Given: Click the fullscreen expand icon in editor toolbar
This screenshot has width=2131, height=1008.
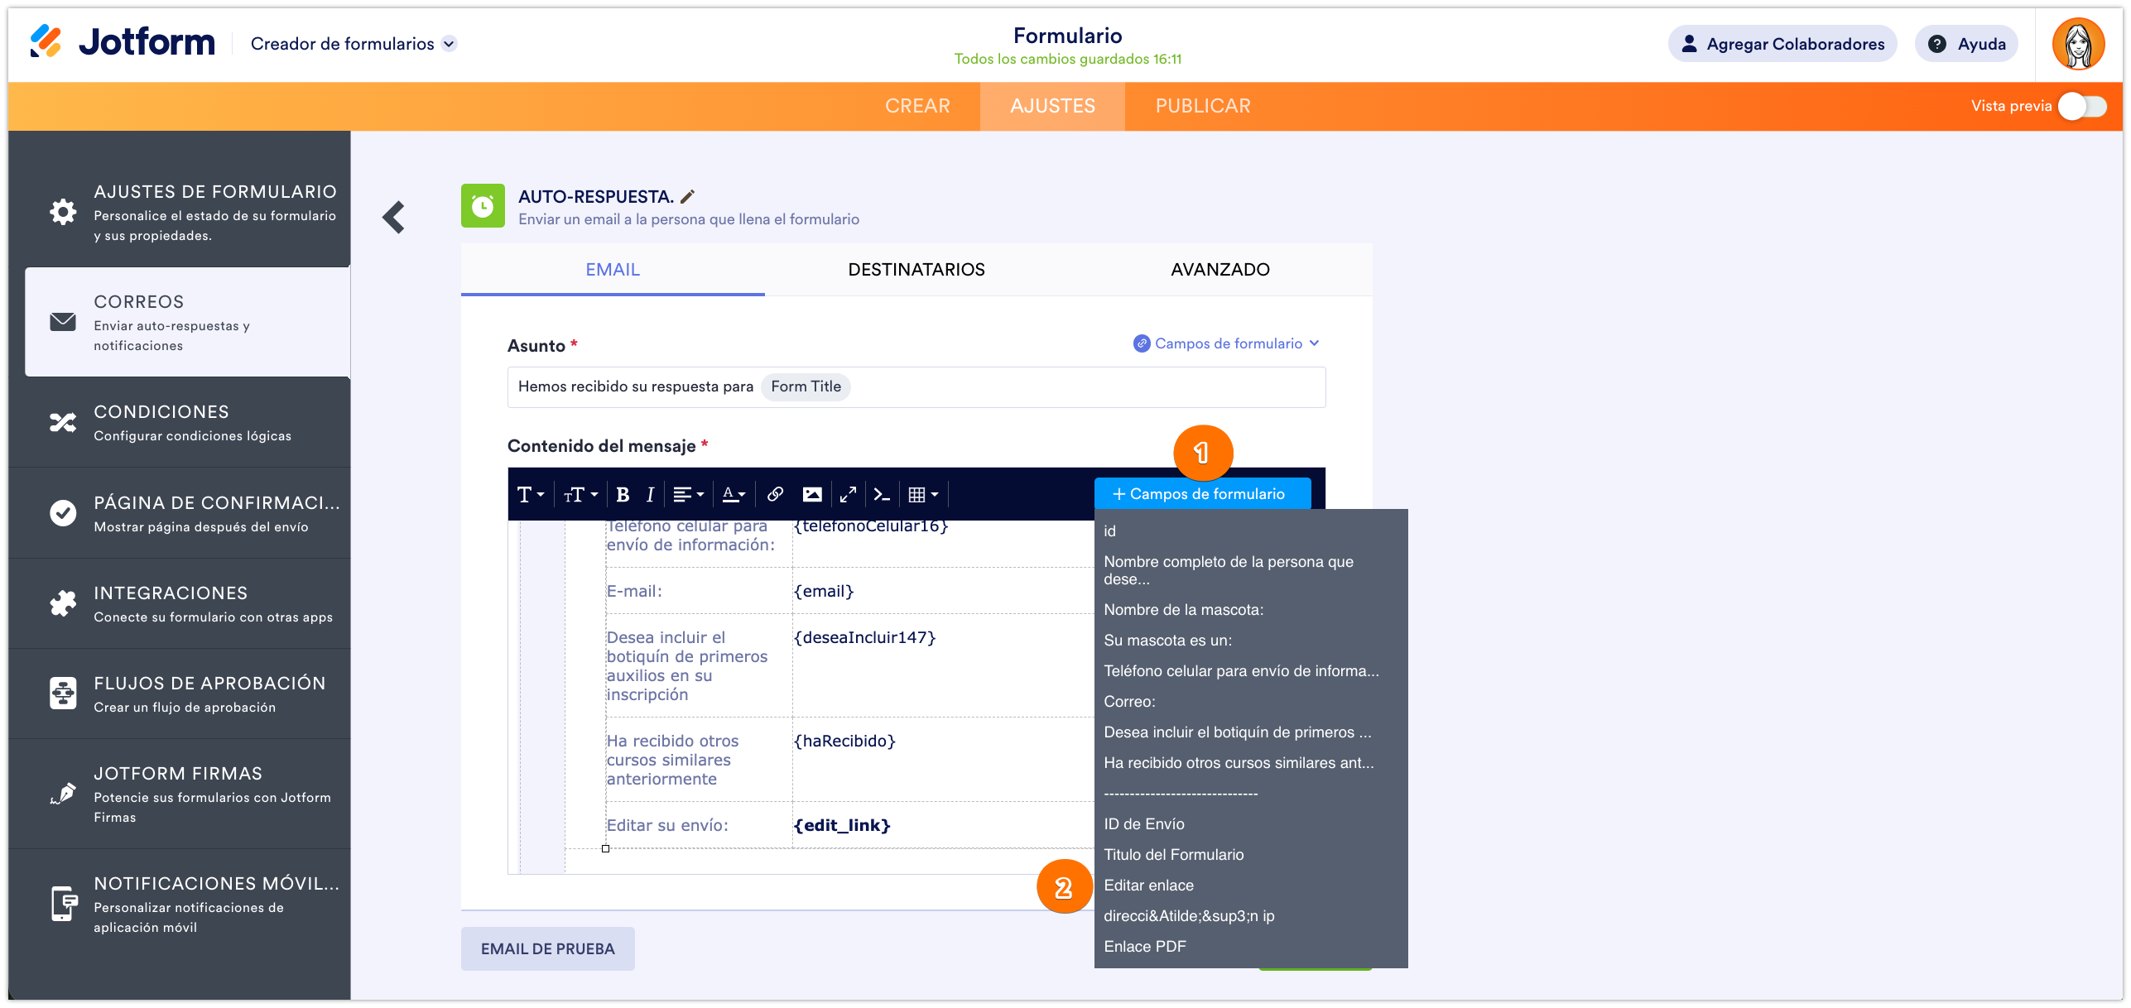Looking at the screenshot, I should click(x=848, y=494).
